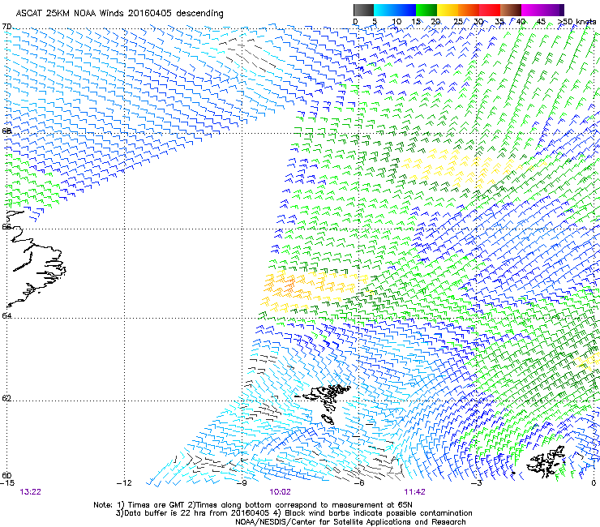Click the 60 latitude label

[x=6, y=475]
